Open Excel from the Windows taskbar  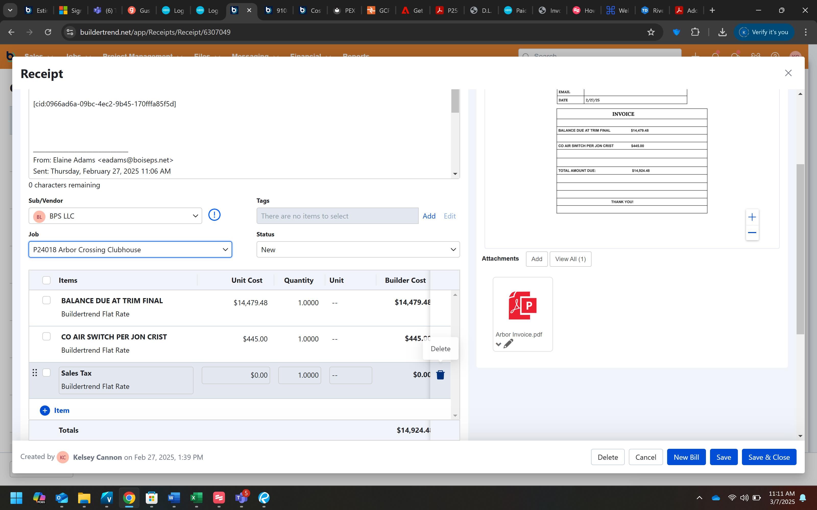pyautogui.click(x=196, y=498)
